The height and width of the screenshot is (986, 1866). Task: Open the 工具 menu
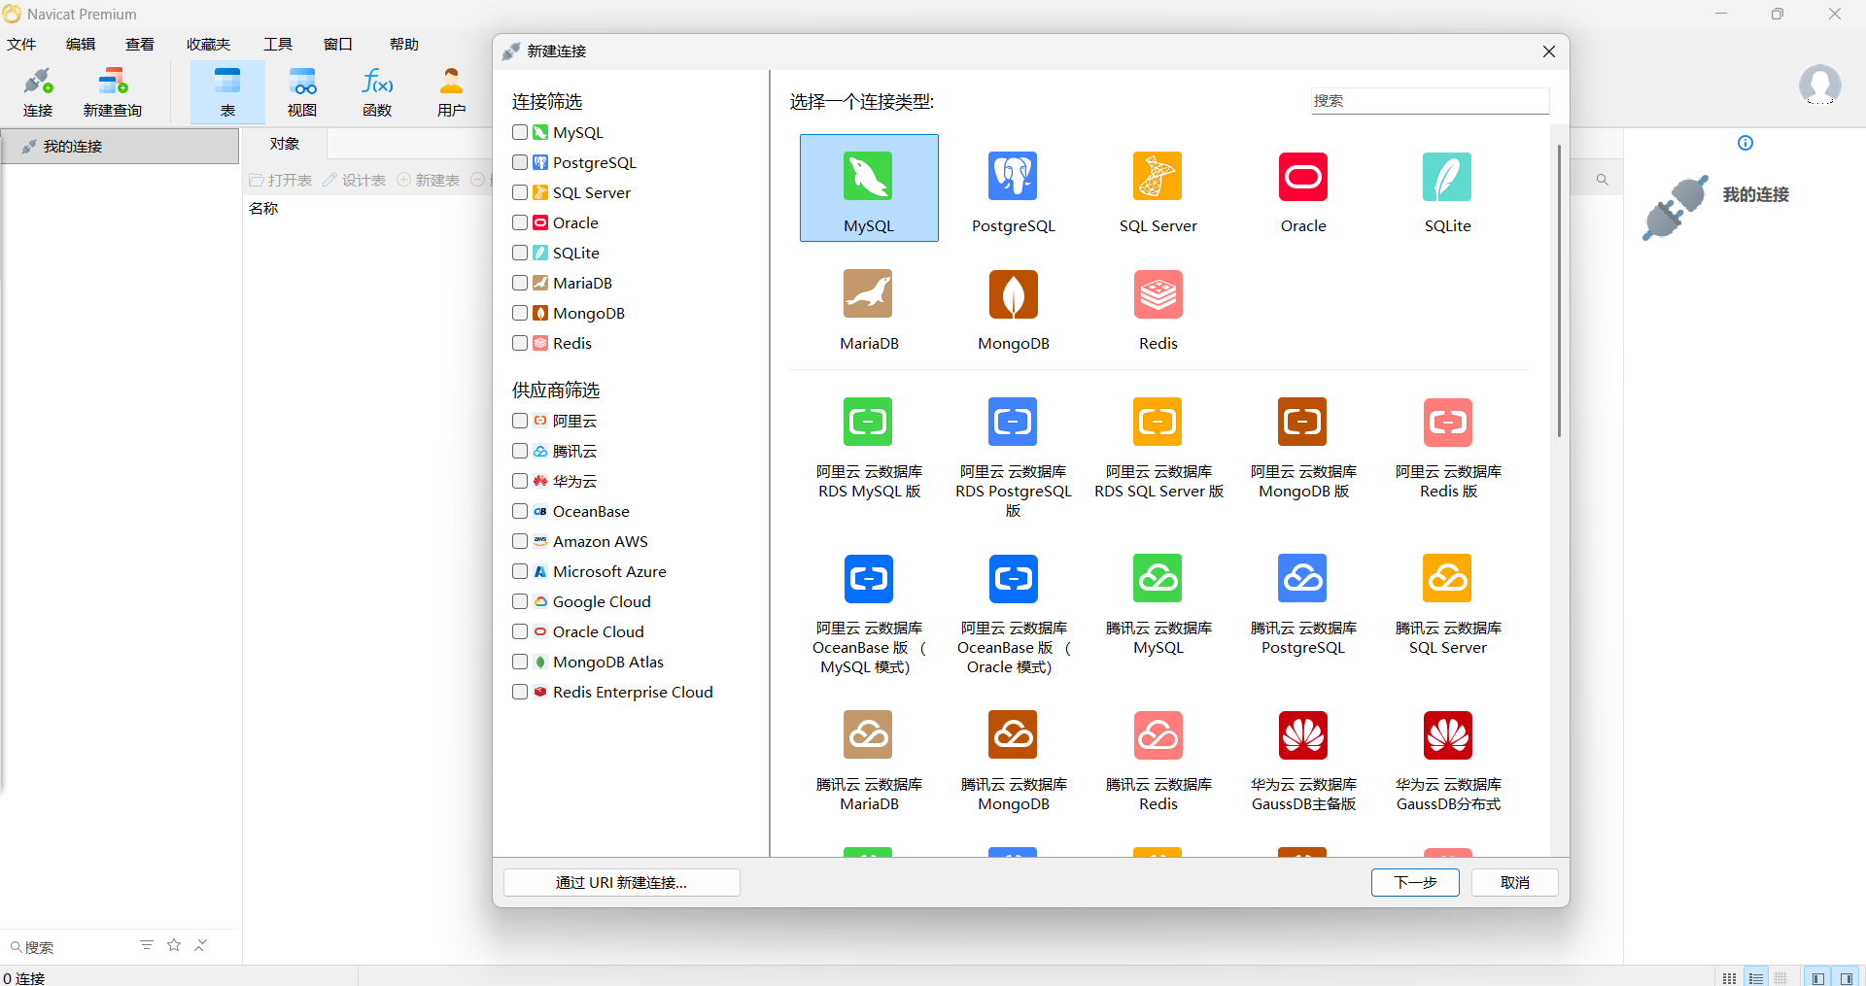pyautogui.click(x=278, y=44)
